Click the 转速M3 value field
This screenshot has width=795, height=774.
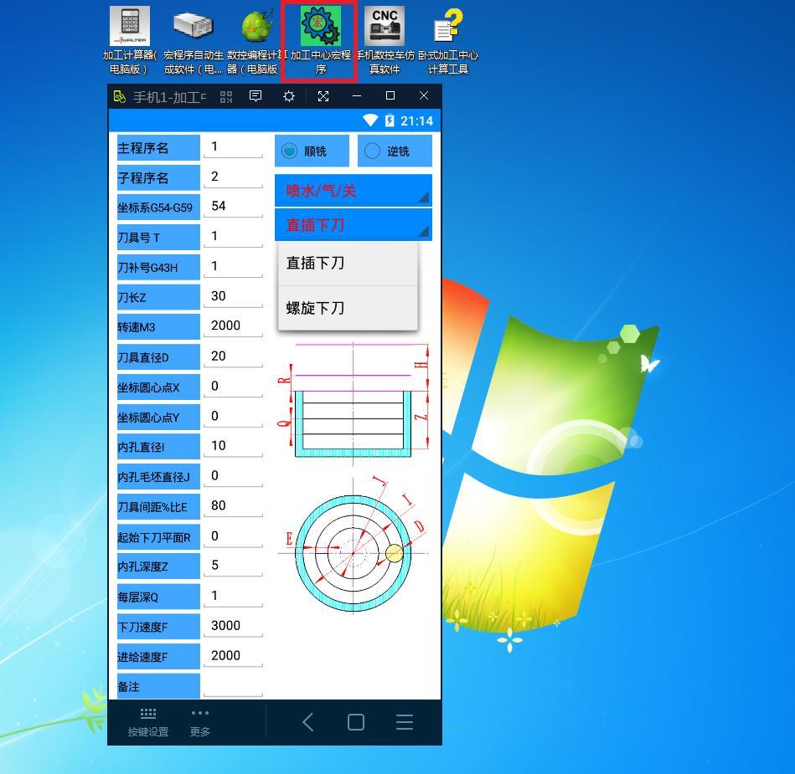click(x=233, y=326)
